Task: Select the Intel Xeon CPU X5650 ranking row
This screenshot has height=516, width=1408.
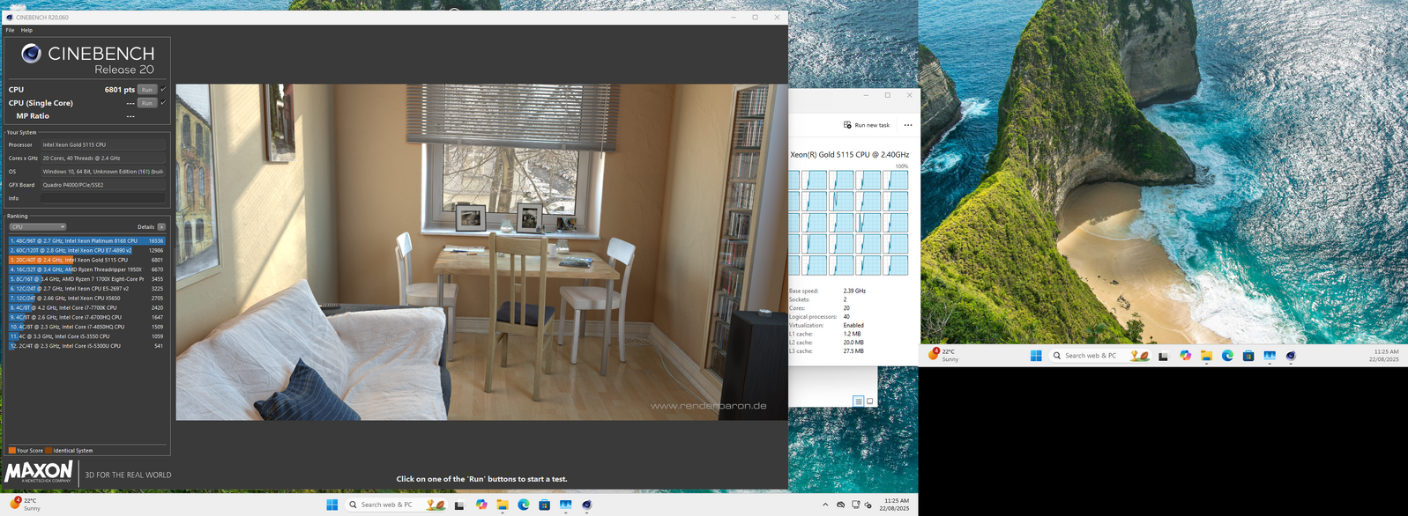Action: click(x=86, y=299)
